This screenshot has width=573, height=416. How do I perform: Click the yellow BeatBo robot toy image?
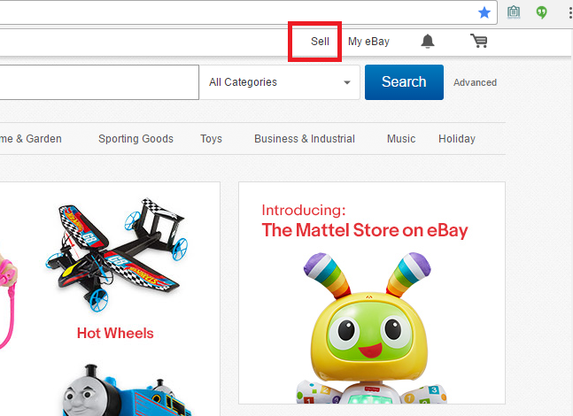[372, 328]
